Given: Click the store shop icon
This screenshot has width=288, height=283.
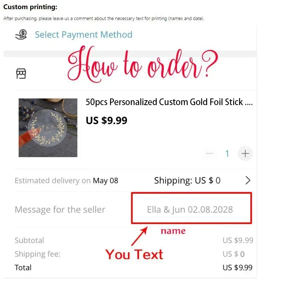Looking at the screenshot, I should 21,73.
